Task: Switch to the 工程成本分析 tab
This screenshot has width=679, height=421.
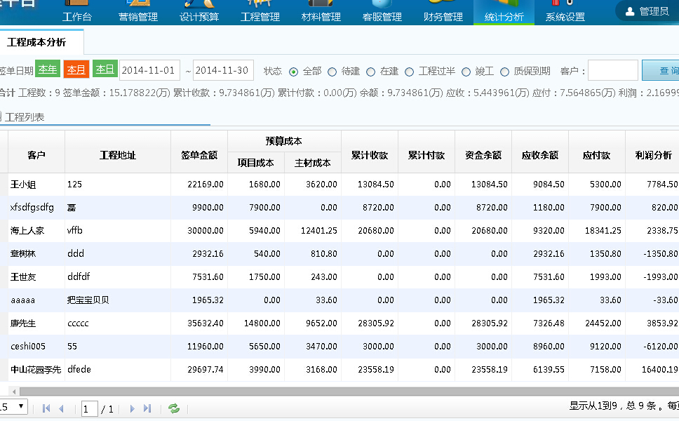Action: (36, 43)
